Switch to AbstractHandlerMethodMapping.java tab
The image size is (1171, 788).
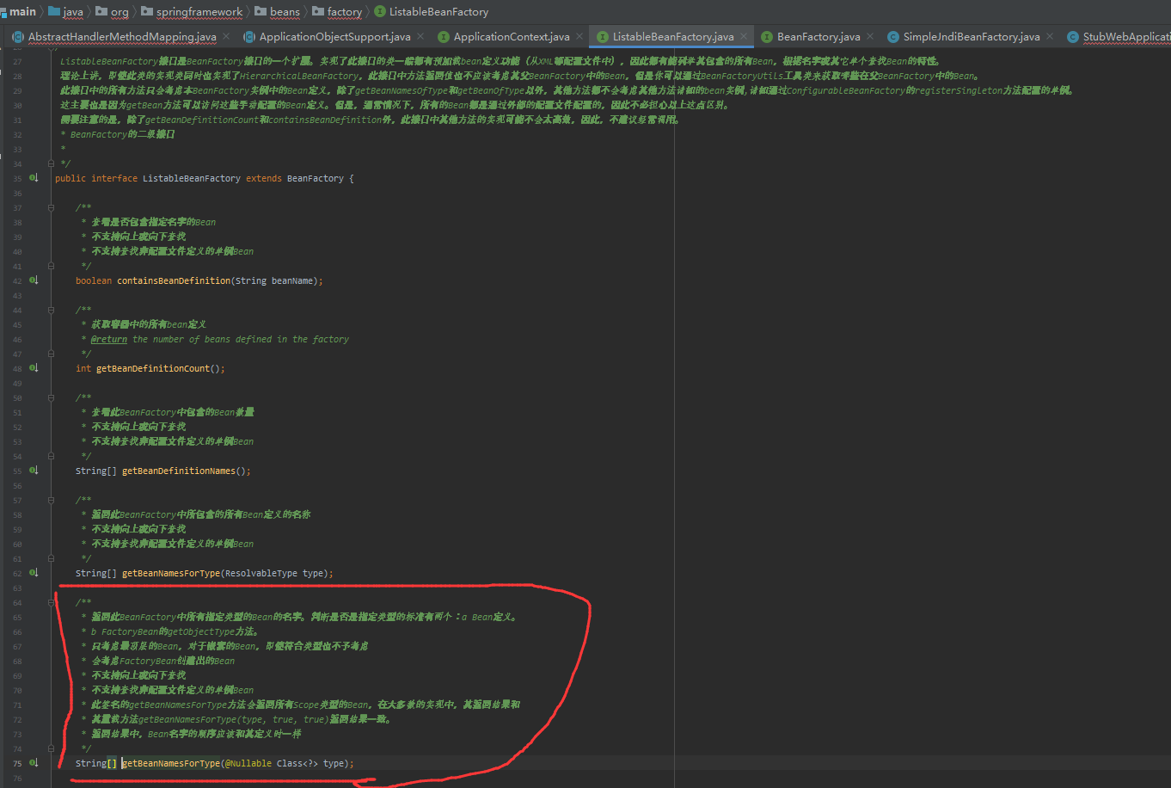coord(121,36)
